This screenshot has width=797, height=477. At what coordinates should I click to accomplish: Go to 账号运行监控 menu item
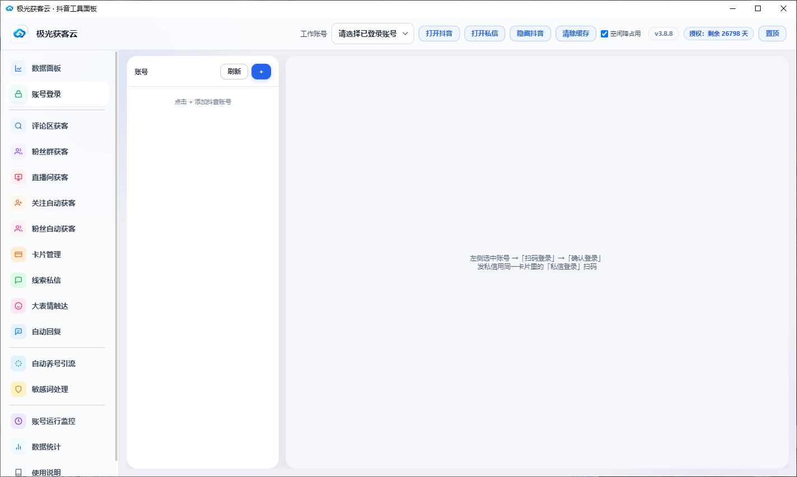(58, 421)
